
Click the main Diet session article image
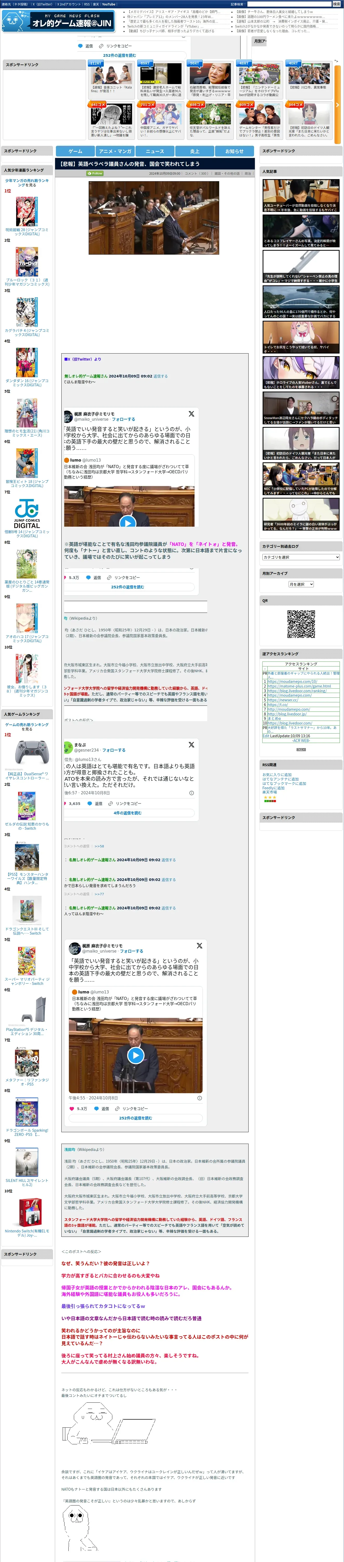tap(154, 218)
